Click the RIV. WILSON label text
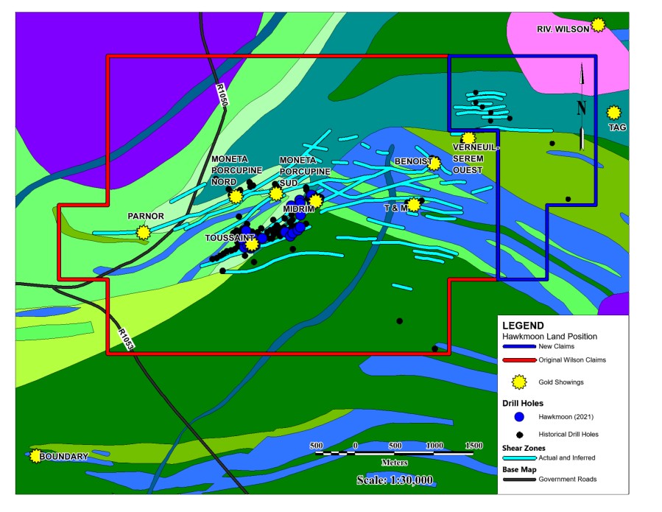 click(x=563, y=29)
